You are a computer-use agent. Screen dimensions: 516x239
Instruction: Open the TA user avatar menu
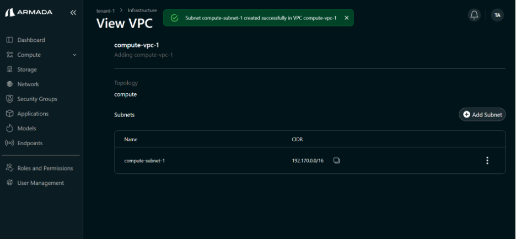[x=497, y=15]
